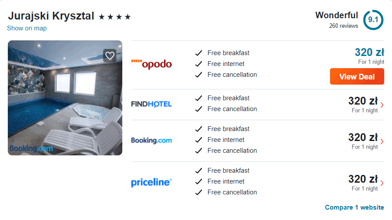The width and height of the screenshot is (392, 220).
Task: Open the hotel pool photo
Action: click(65, 98)
